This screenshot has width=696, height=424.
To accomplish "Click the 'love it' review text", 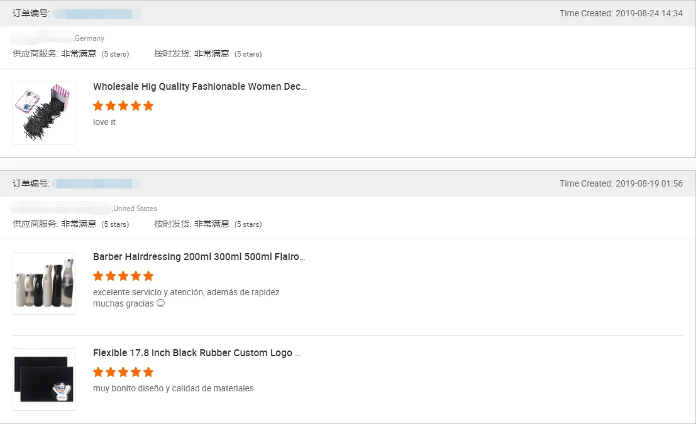I will click(x=104, y=122).
